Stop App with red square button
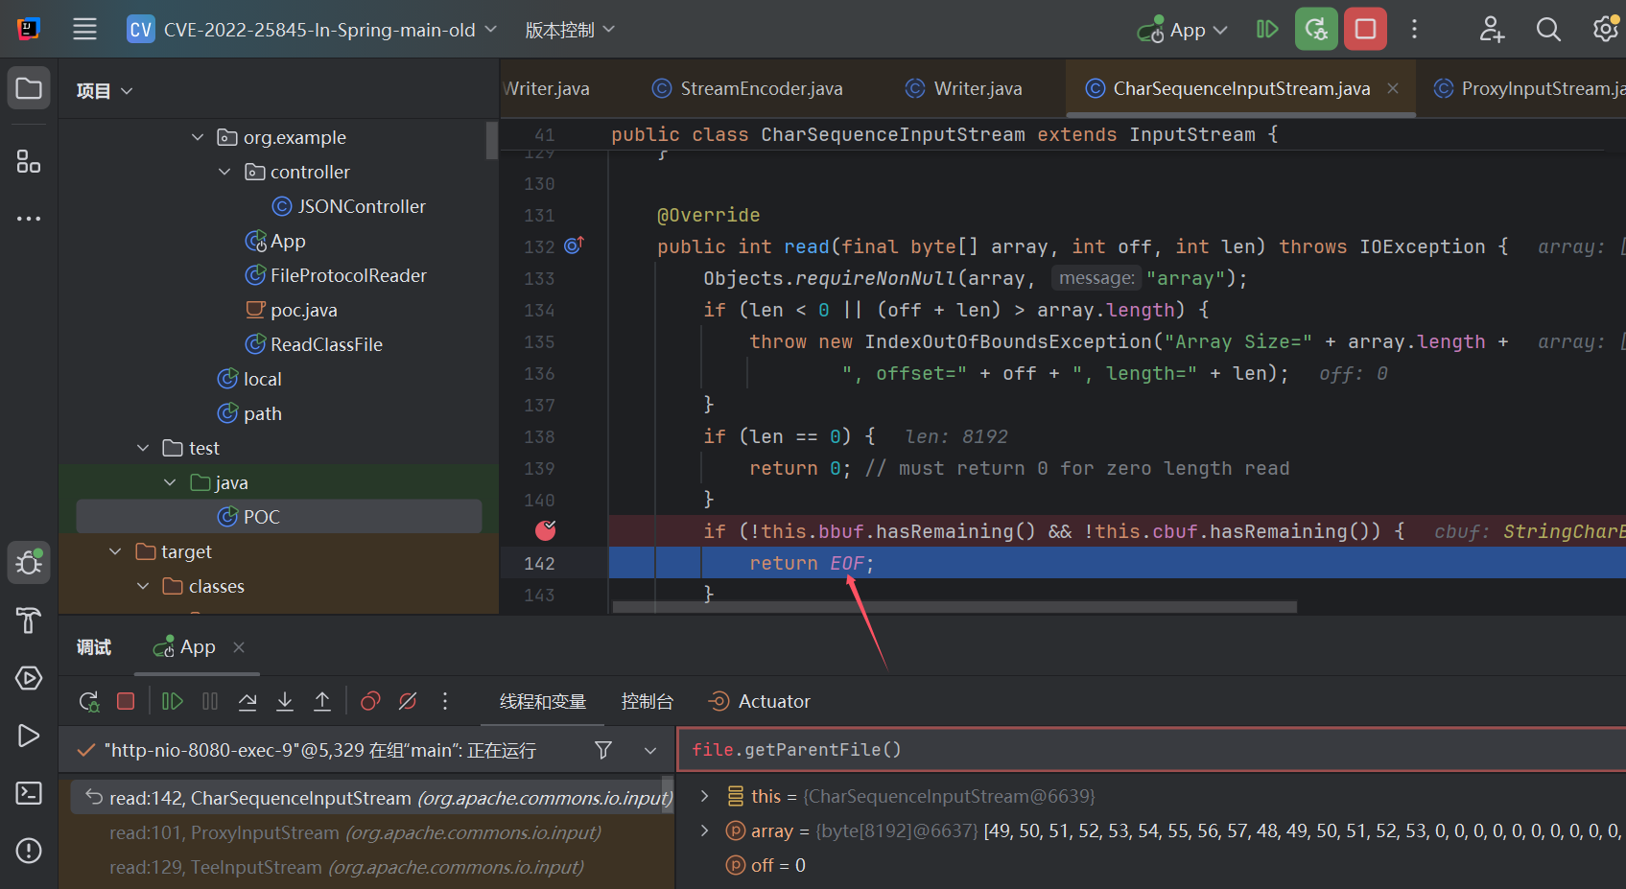The image size is (1626, 889). pyautogui.click(x=1365, y=29)
